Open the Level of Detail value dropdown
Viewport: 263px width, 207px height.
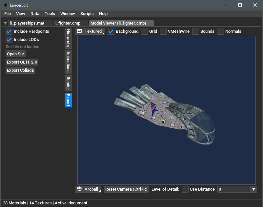point(253,189)
